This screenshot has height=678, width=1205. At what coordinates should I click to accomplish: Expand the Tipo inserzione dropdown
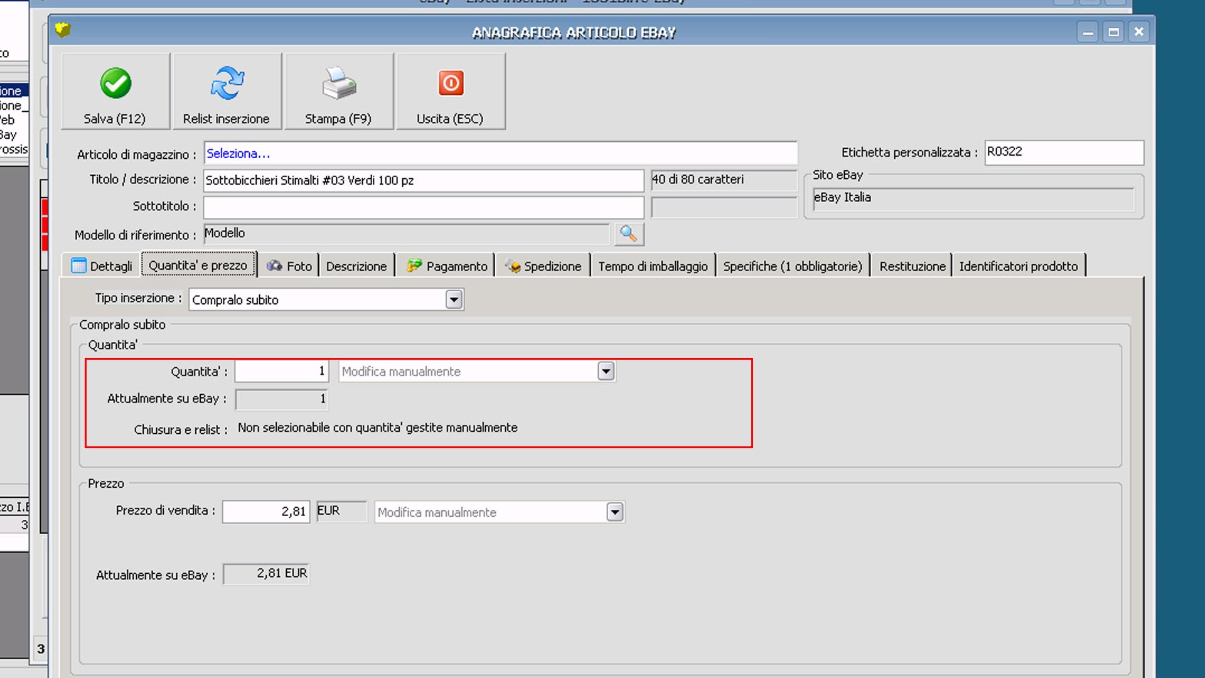click(454, 299)
